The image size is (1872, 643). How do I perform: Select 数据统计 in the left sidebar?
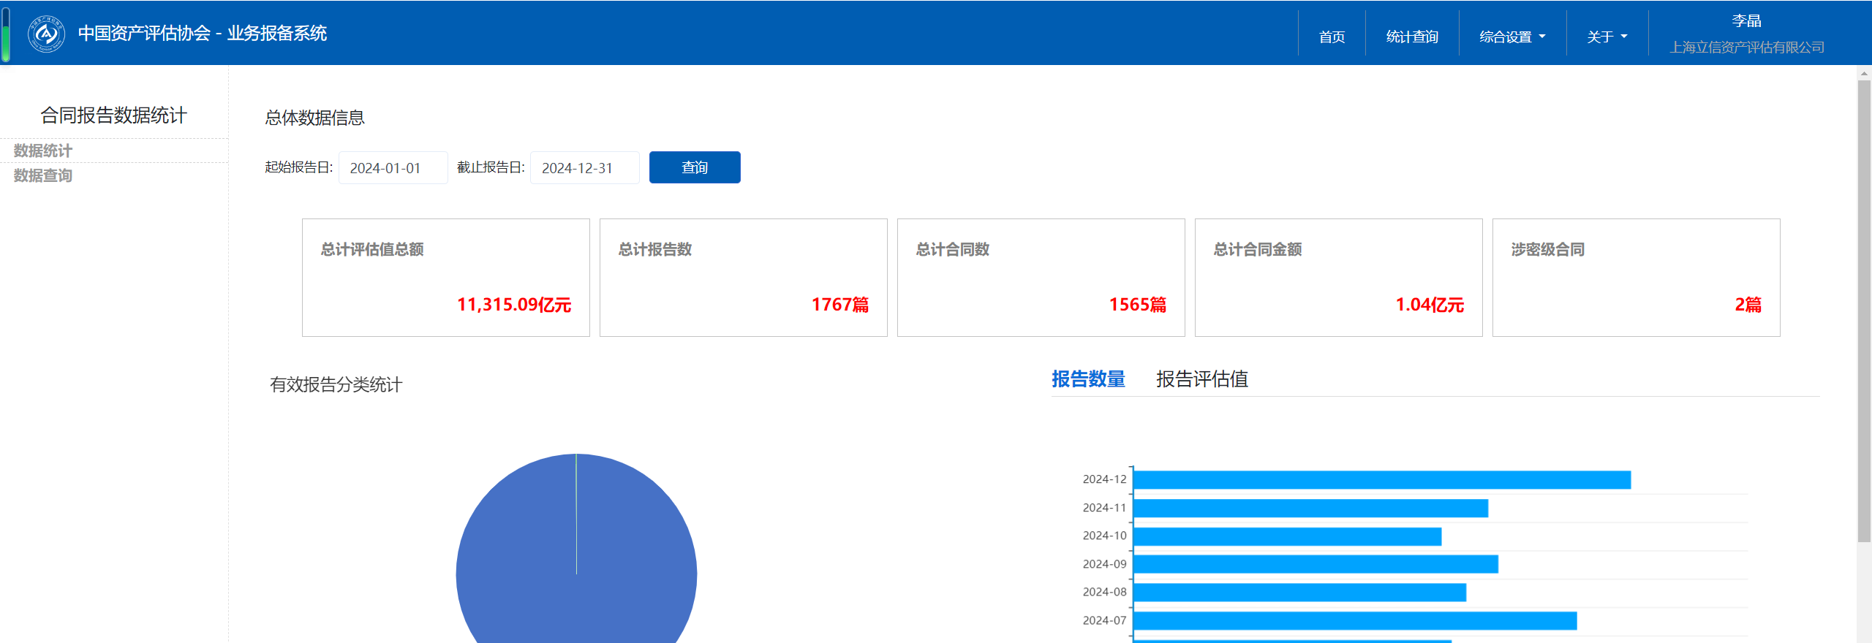click(x=43, y=151)
